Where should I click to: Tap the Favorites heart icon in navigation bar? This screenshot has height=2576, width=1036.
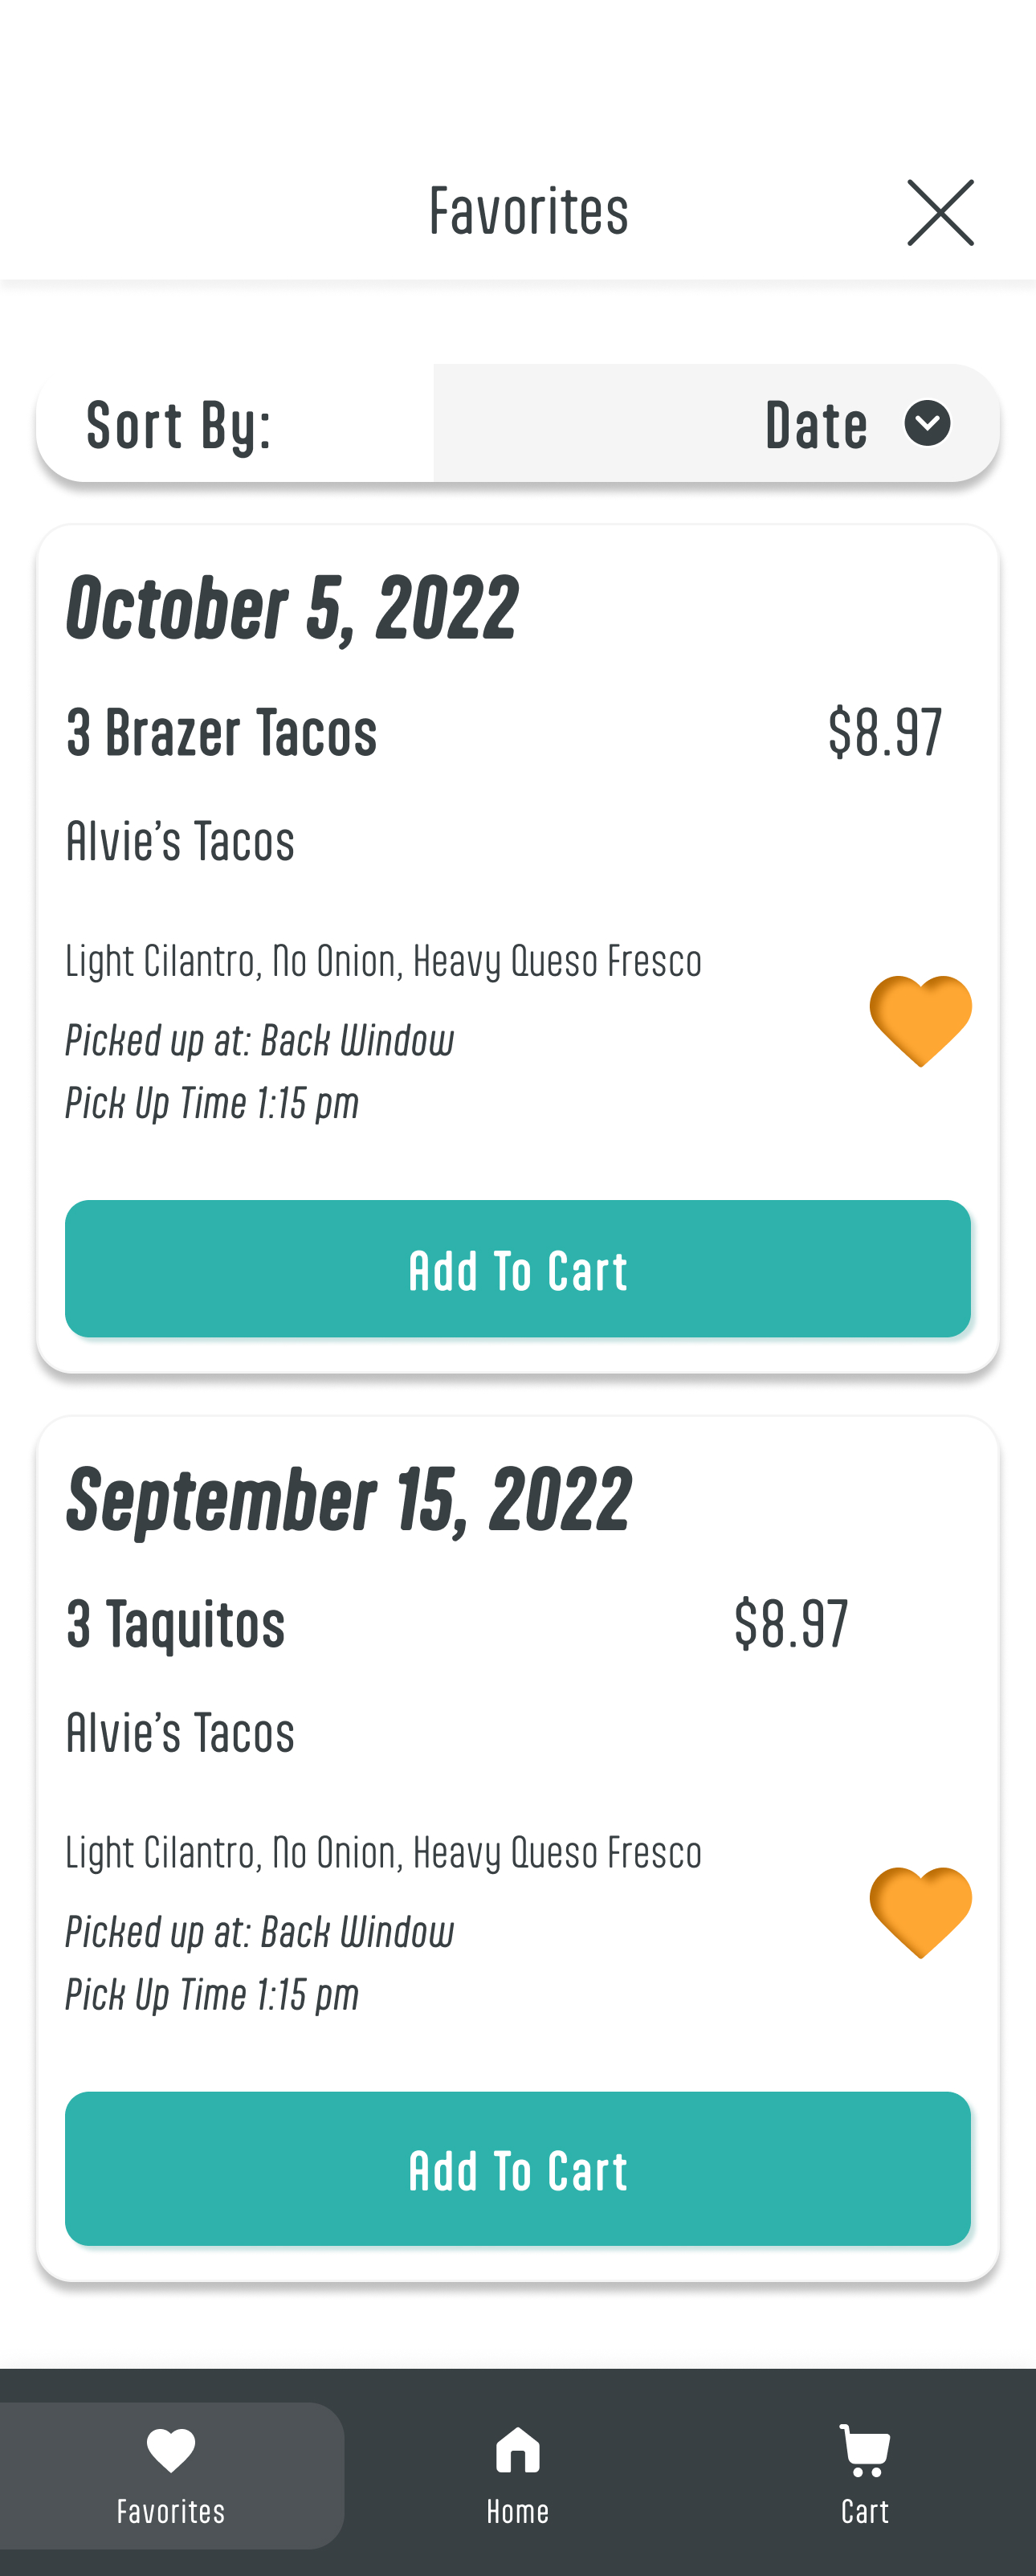(171, 2450)
